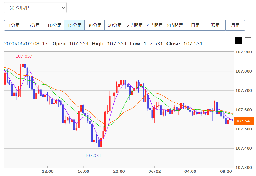The height and width of the screenshot is (176, 256).
Task: Click the 16:00 time axis label
Action: pos(84,171)
